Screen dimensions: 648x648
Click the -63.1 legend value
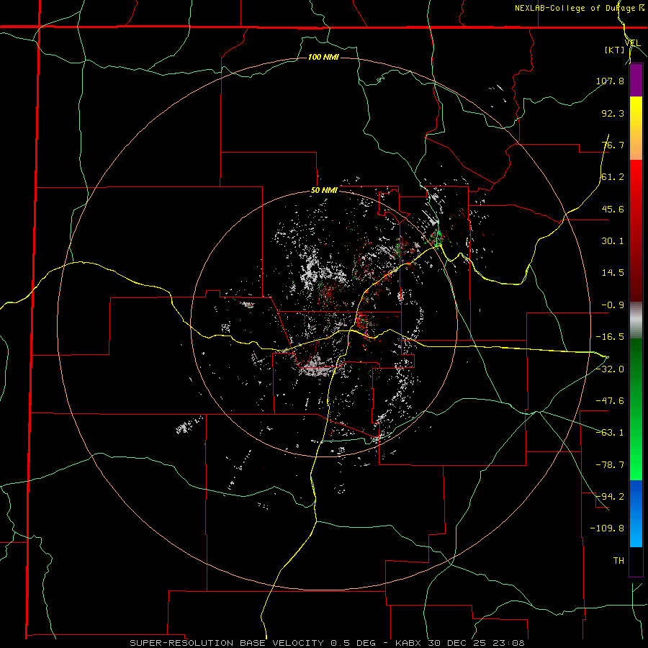pos(610,433)
